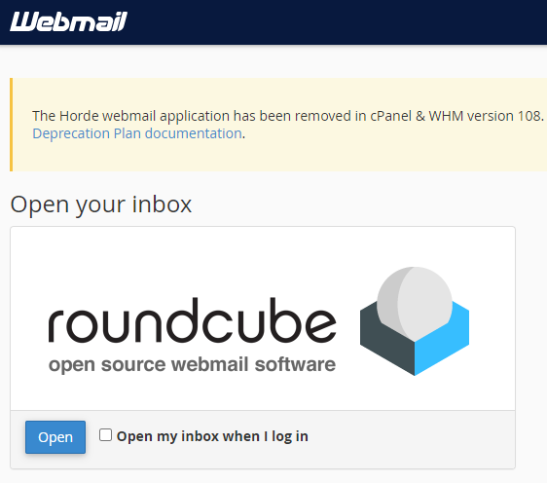Viewport: 547px width, 483px height.
Task: Click the 'Open my inbox when I log in' label
Action: (x=212, y=436)
